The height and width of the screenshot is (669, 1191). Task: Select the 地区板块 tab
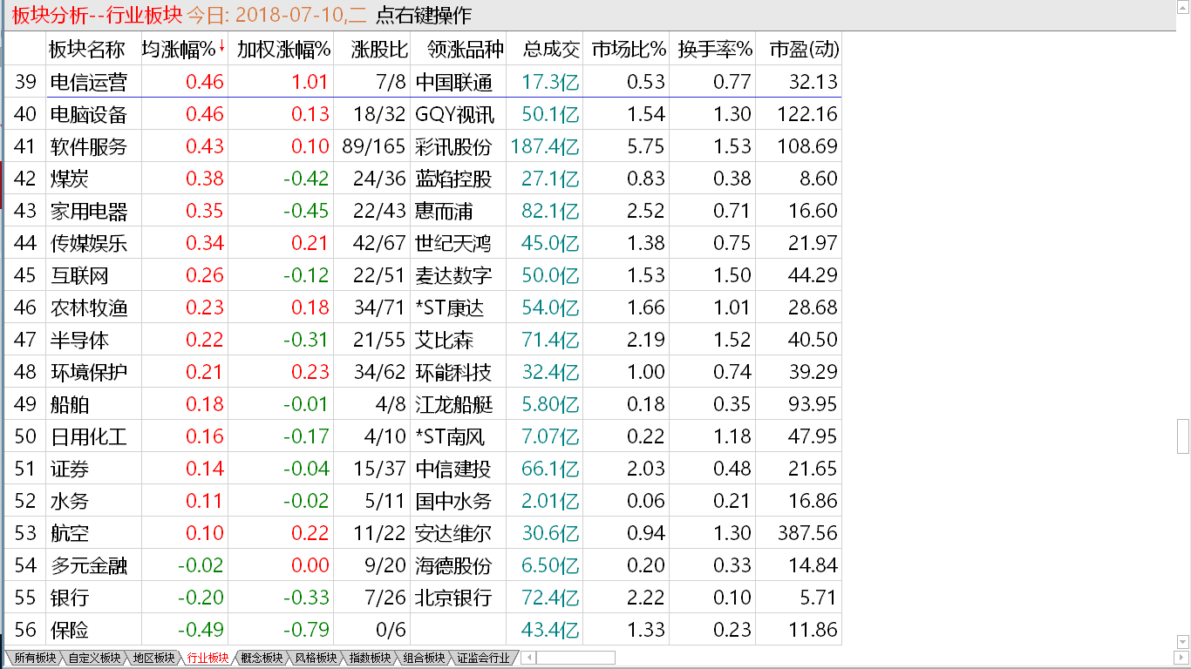coord(153,658)
